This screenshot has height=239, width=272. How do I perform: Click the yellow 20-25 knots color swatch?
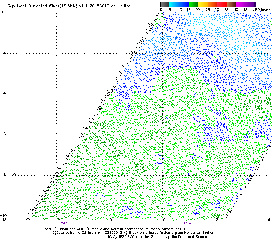tap(203, 4)
